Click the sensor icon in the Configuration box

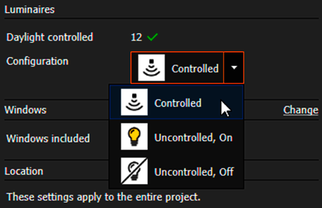(152, 68)
